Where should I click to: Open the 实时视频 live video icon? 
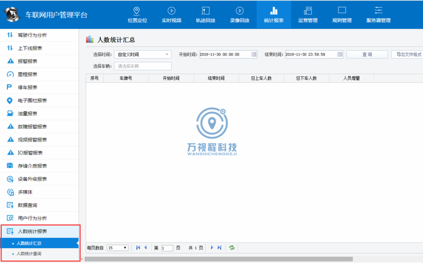(x=171, y=11)
